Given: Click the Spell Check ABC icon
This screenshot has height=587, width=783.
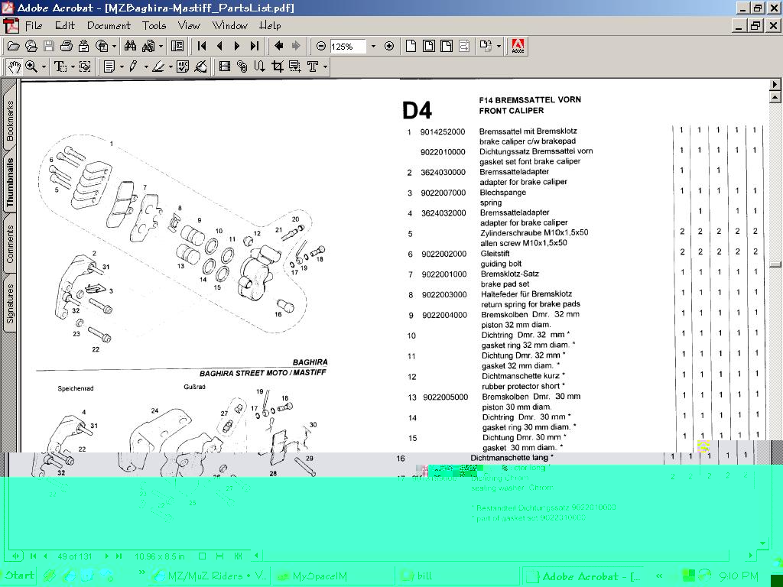Looking at the screenshot, I should pyautogui.click(x=183, y=66).
